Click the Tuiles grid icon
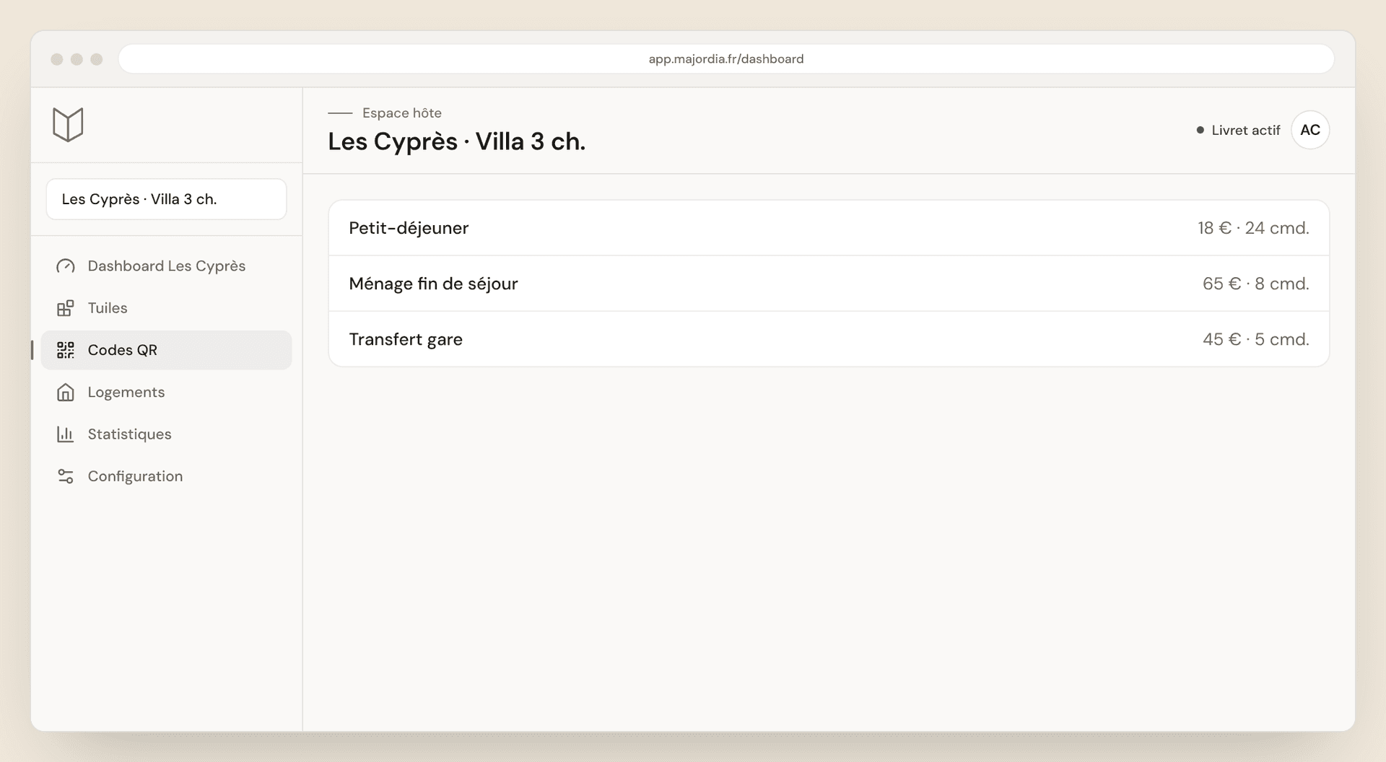1386x762 pixels. point(66,308)
